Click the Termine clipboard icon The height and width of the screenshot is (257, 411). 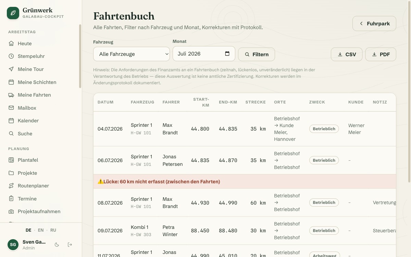tap(11, 199)
